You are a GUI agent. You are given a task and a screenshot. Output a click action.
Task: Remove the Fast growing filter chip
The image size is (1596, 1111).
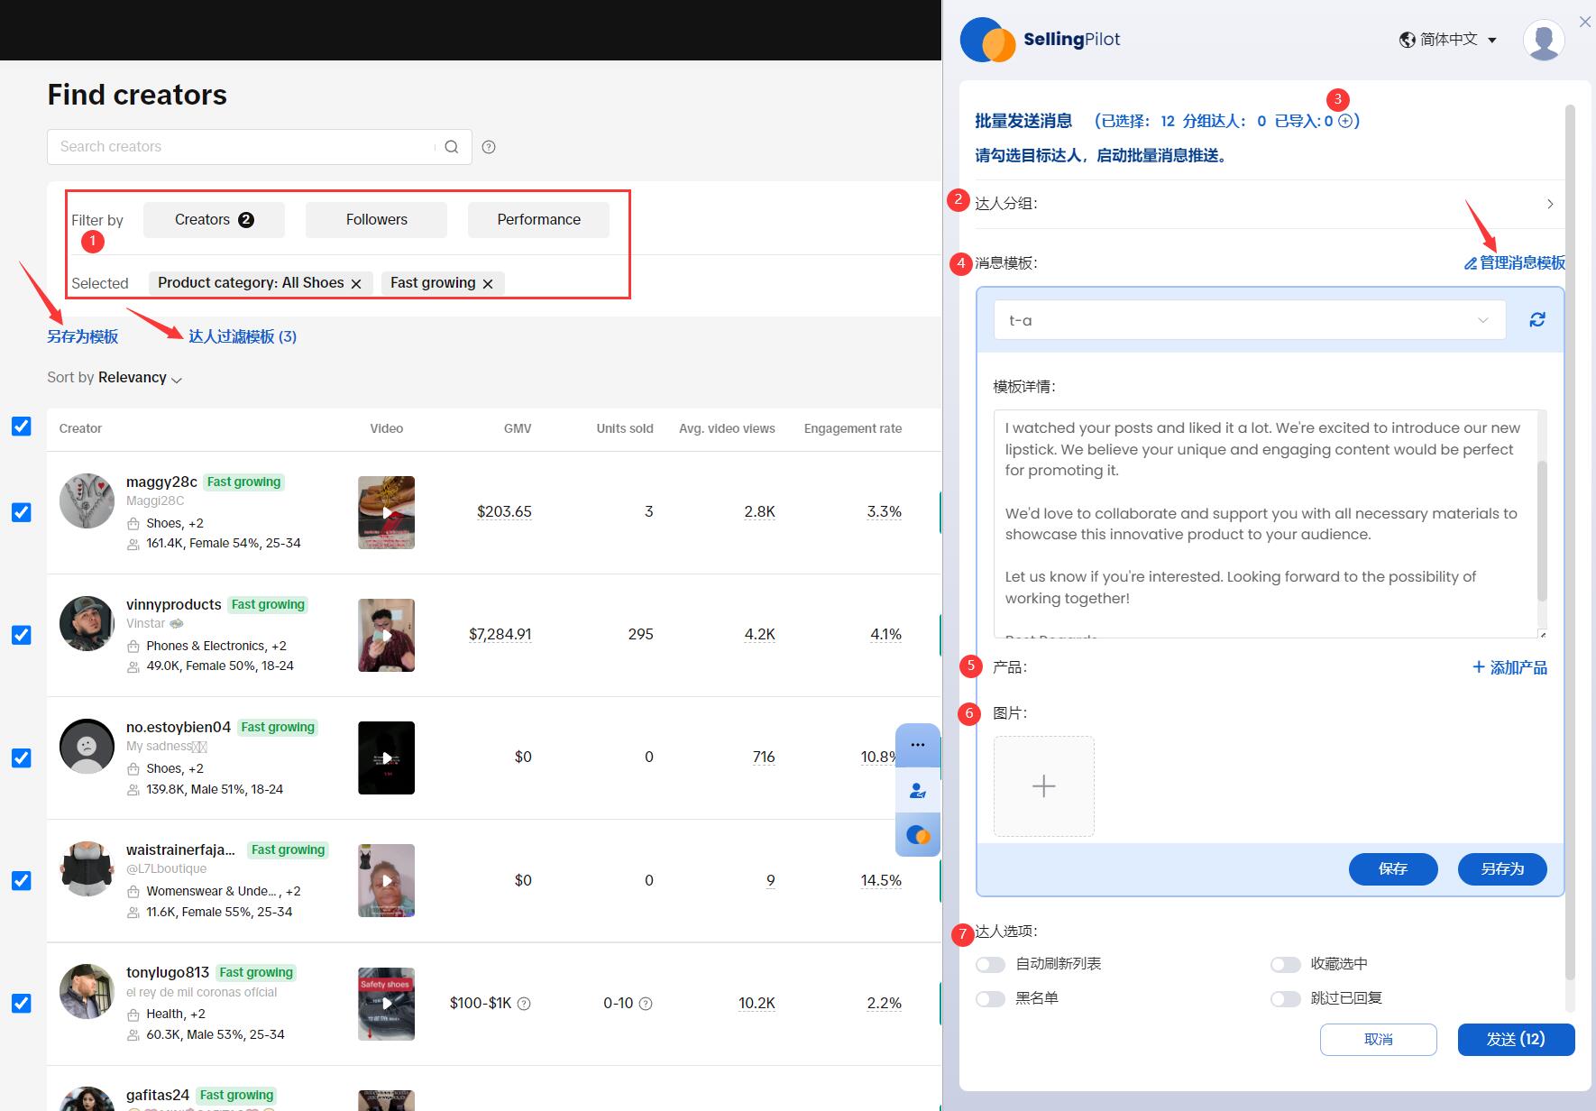(x=488, y=283)
